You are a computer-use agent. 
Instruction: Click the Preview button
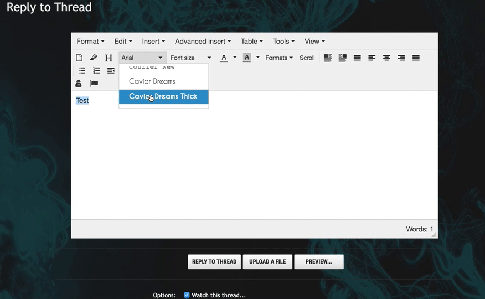(x=318, y=261)
